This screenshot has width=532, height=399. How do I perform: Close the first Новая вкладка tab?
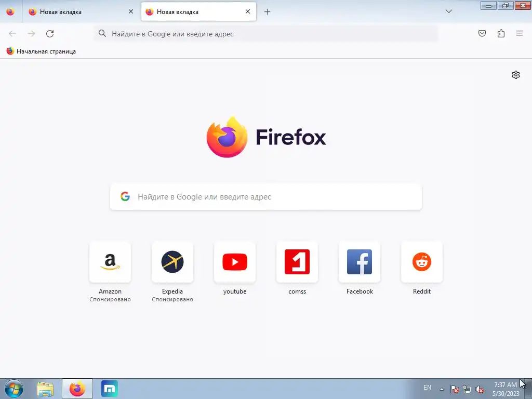[x=131, y=11]
